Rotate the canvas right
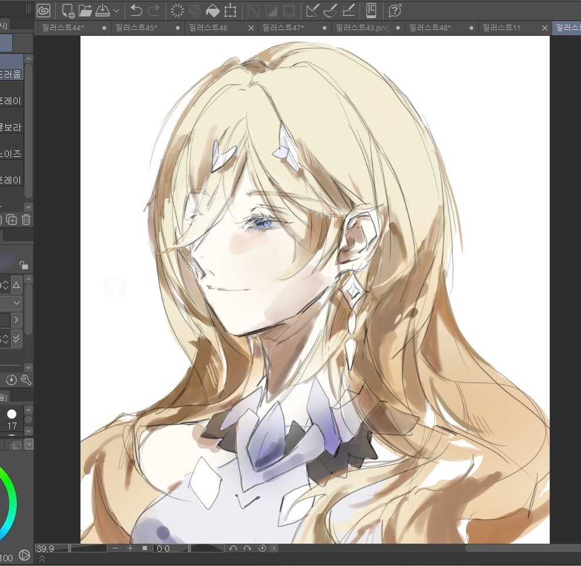This screenshot has height=566, width=581. coord(247,548)
